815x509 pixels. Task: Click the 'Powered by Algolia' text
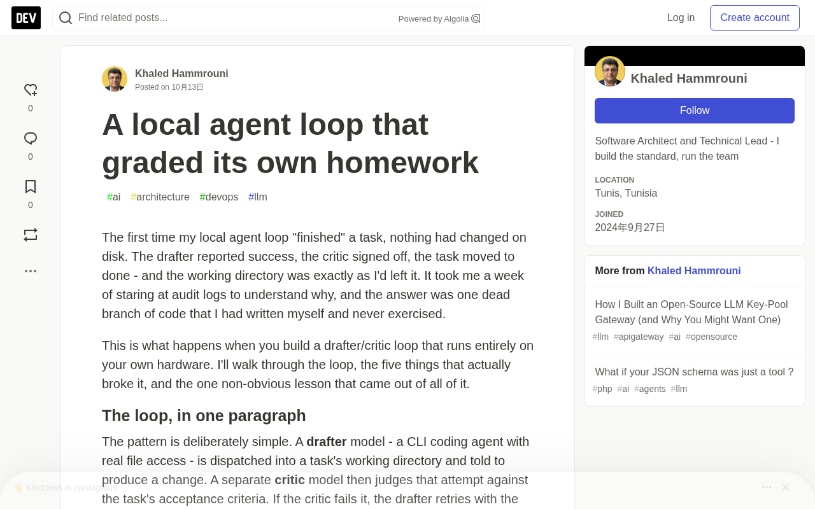[x=434, y=19]
